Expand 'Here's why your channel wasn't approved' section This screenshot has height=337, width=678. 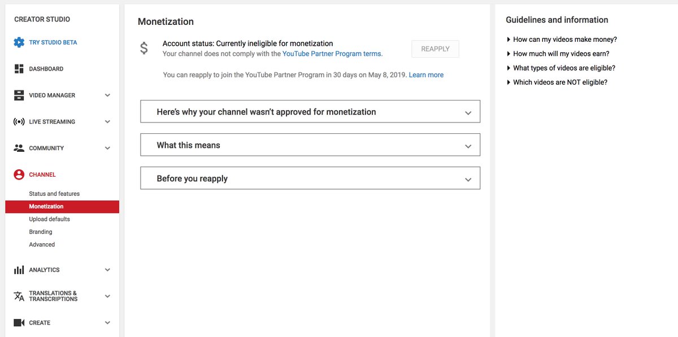pyautogui.click(x=310, y=112)
